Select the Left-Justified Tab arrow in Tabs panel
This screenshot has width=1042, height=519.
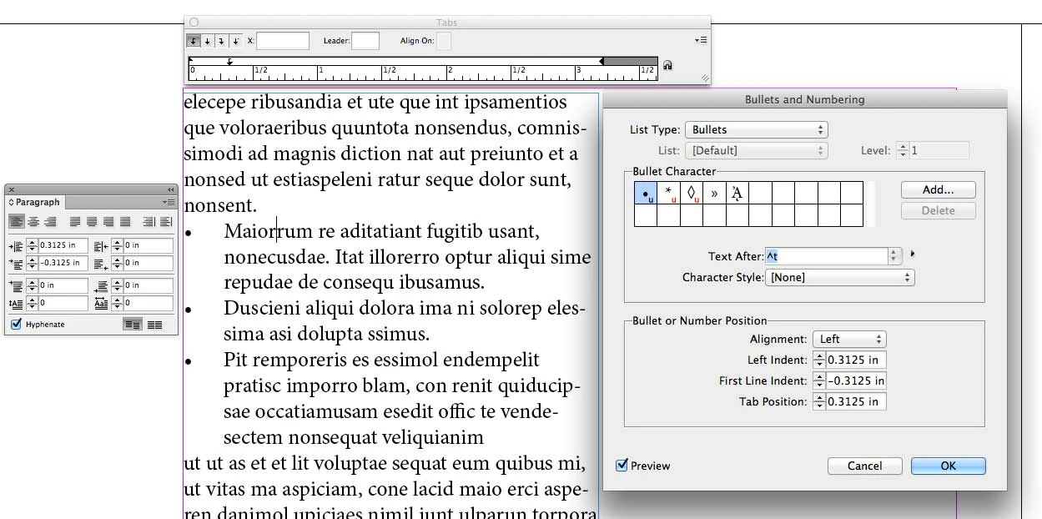(194, 40)
